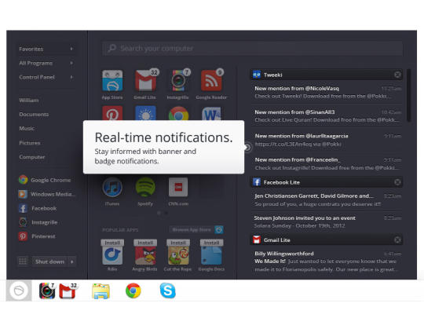Launch Chrome from the taskbar
Viewport: 424px width, 318px height.
(133, 291)
